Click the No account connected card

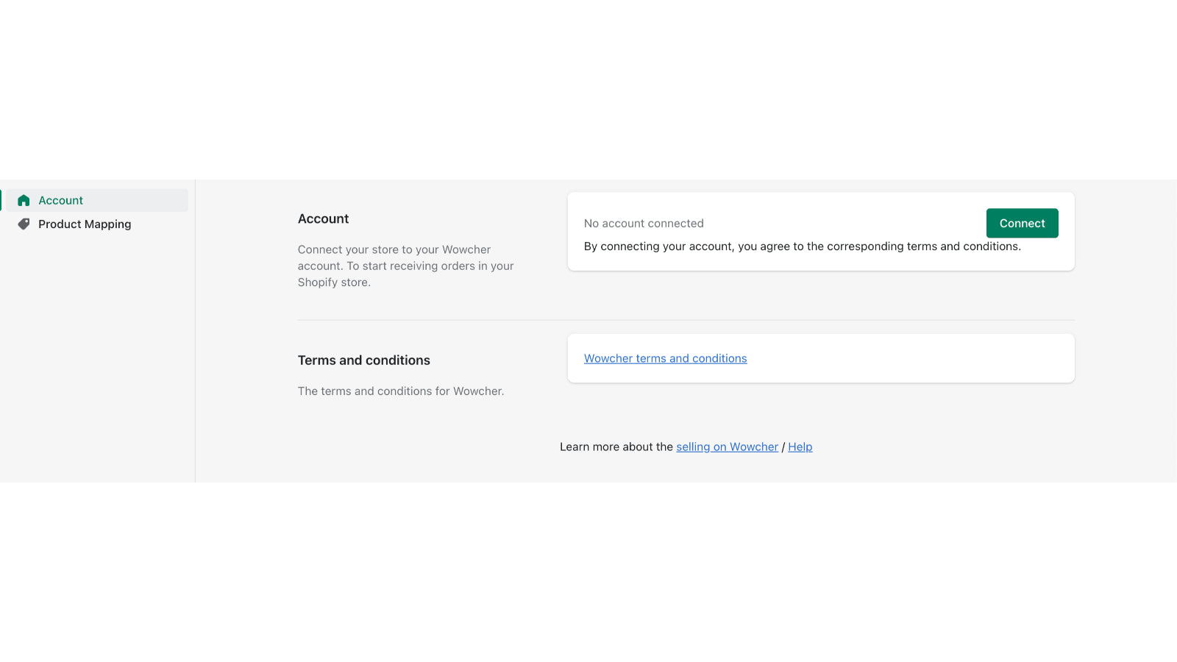pyautogui.click(x=820, y=231)
